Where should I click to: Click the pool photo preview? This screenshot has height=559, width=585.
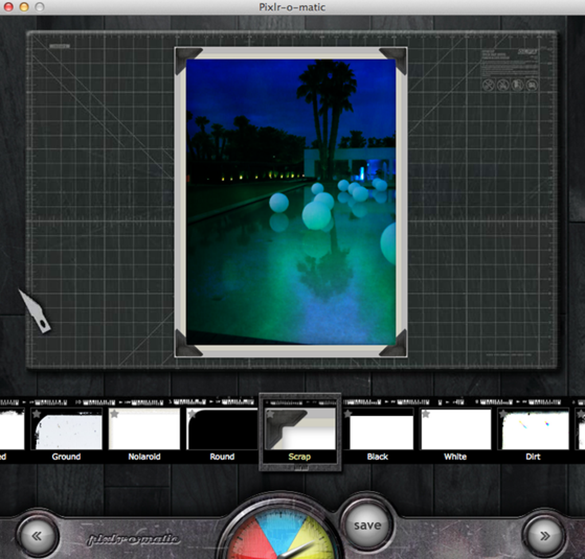click(x=291, y=202)
